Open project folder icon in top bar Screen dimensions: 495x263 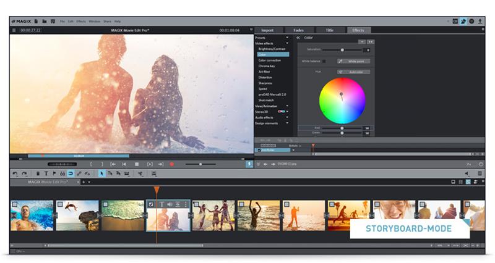[45, 21]
